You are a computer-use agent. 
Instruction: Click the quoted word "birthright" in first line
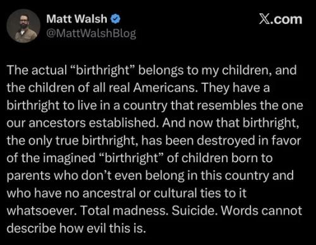pyautogui.click(x=102, y=70)
